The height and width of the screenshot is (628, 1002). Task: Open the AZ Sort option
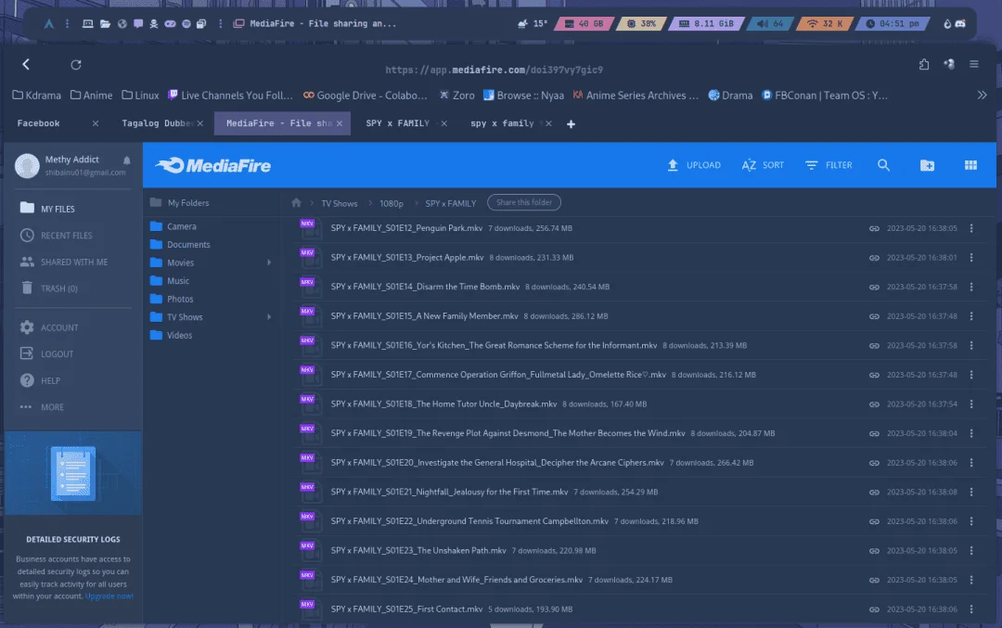(763, 165)
